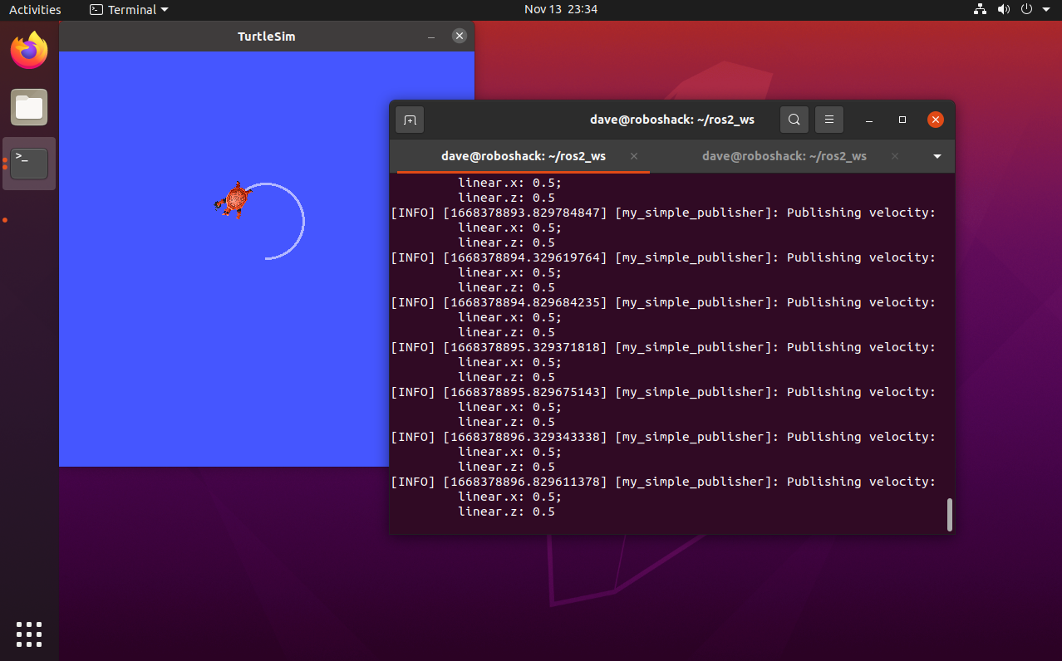The width and height of the screenshot is (1062, 661).
Task: Open the Nov 13 23:34 clock calendar
Action: tap(561, 10)
